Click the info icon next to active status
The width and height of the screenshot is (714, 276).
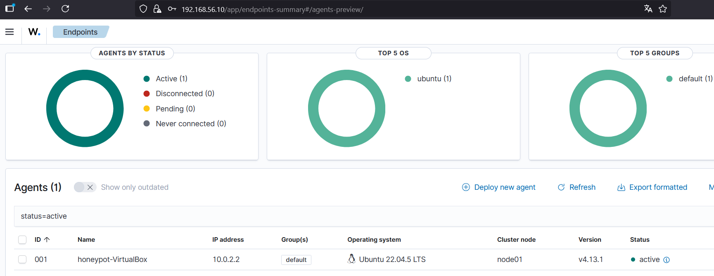pos(667,260)
